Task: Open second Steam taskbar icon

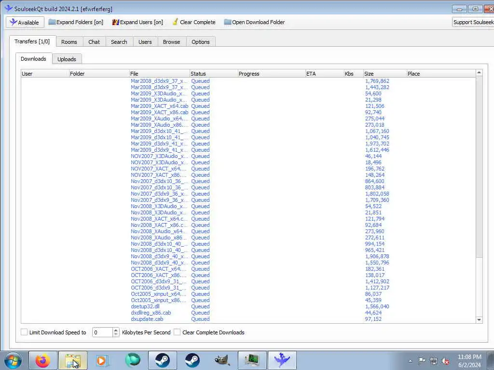Action: 192,360
